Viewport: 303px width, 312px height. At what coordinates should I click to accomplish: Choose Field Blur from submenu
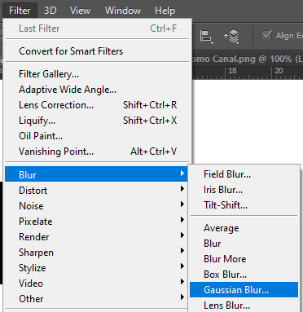point(244,174)
